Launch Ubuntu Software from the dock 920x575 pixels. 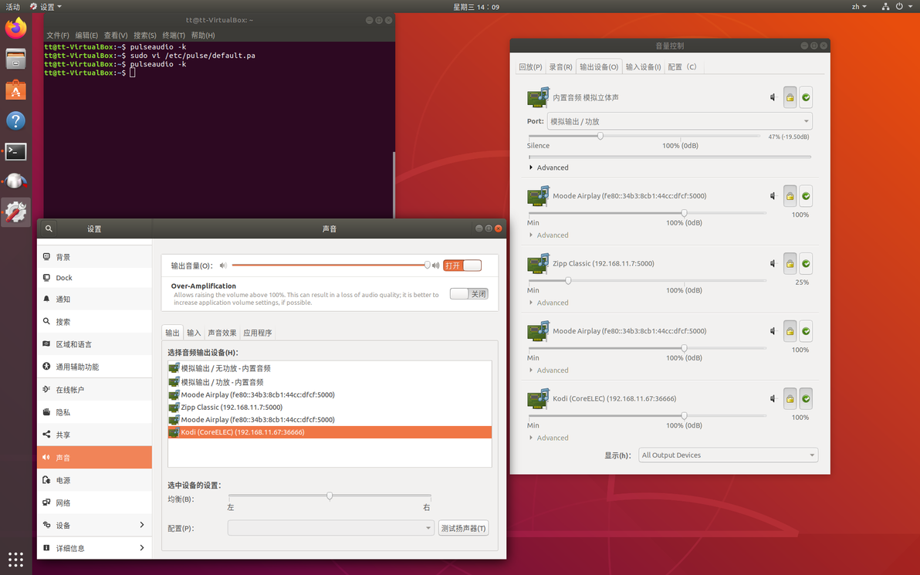click(16, 90)
